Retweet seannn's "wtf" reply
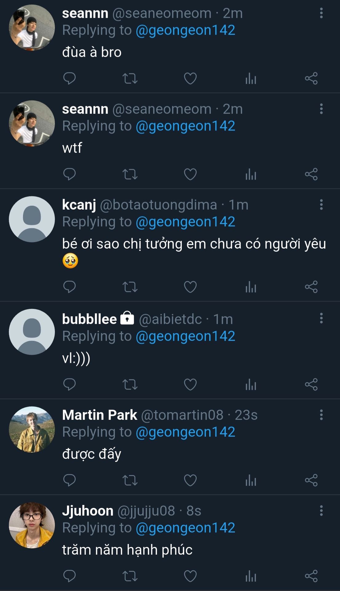 (130, 174)
